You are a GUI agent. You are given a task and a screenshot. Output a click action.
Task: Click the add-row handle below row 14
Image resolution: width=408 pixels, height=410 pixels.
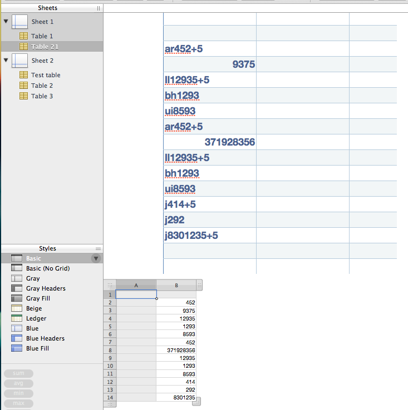(x=110, y=404)
